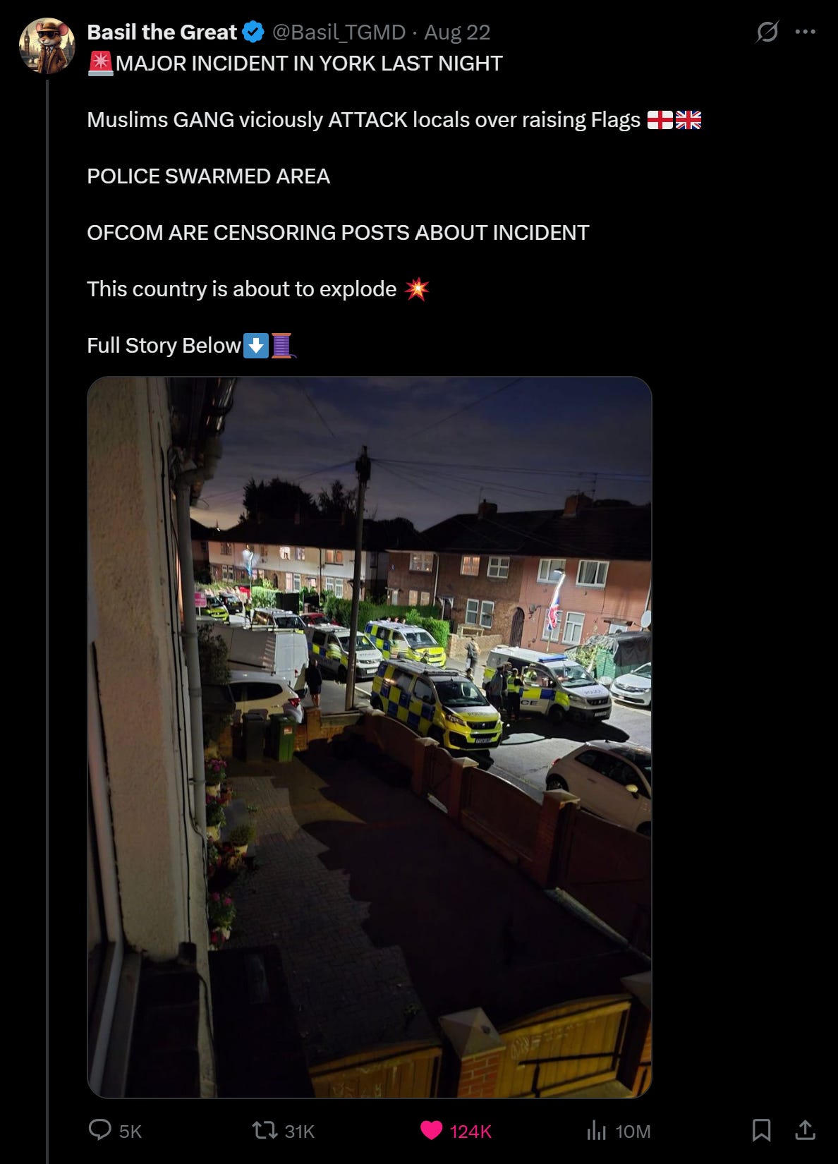Viewport: 838px width, 1164px height.
Task: Open the three-dot more options menu
Action: point(805,32)
